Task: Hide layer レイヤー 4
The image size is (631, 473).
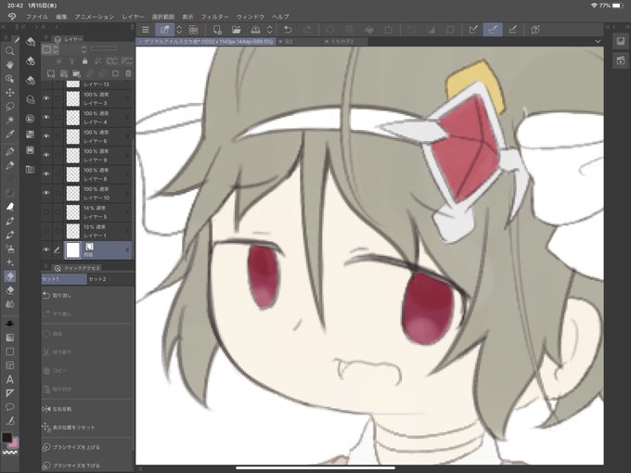Action: pyautogui.click(x=46, y=118)
